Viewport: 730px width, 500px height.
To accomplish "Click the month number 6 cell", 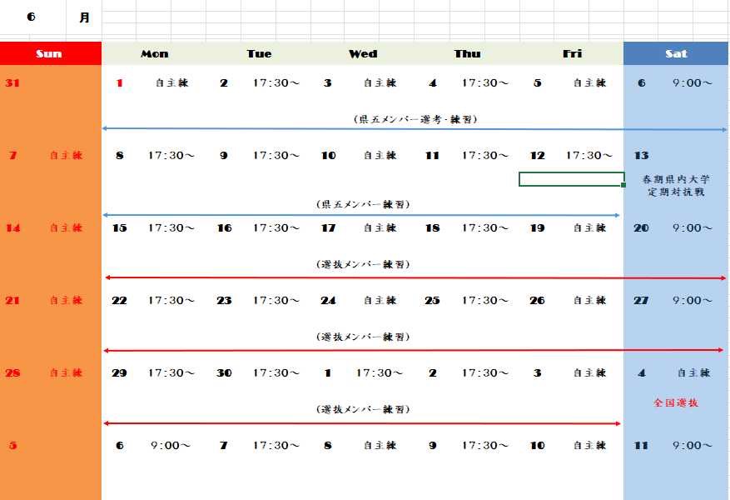I will (30, 15).
